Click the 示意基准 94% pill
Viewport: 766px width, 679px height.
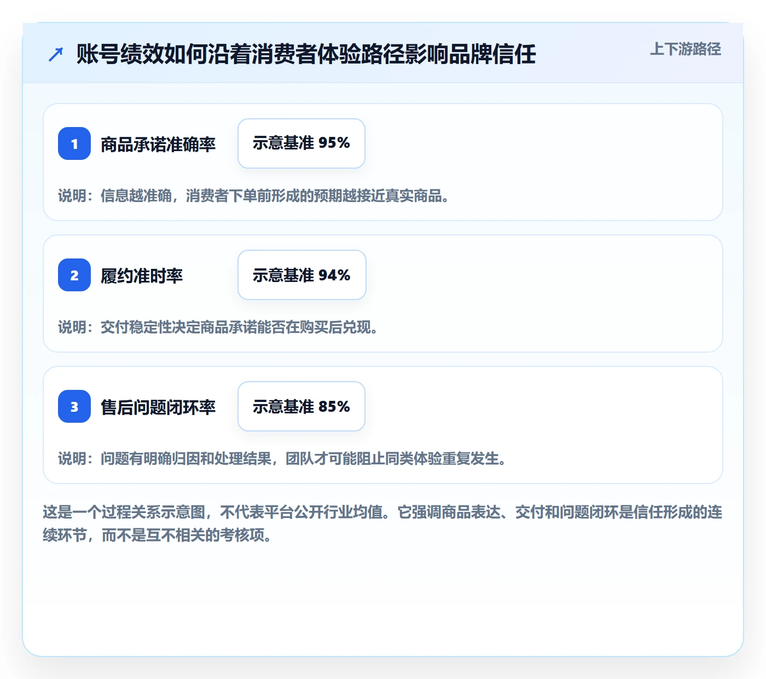[302, 275]
